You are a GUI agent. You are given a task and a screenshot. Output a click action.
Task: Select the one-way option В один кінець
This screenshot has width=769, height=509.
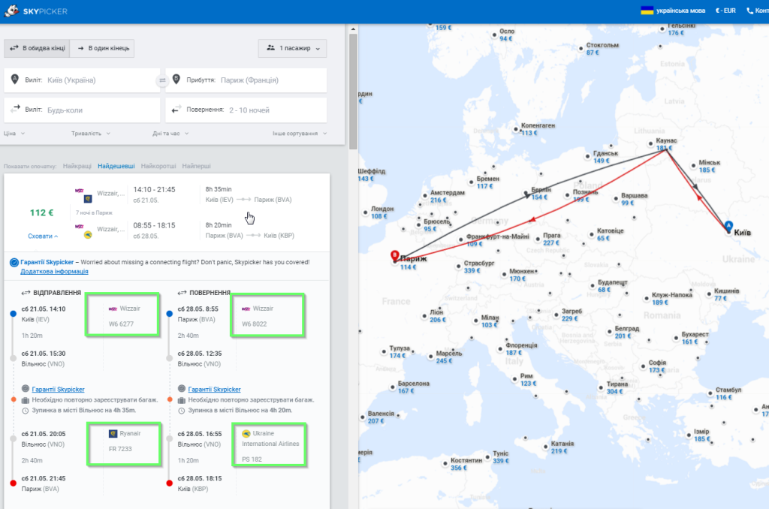click(x=102, y=48)
